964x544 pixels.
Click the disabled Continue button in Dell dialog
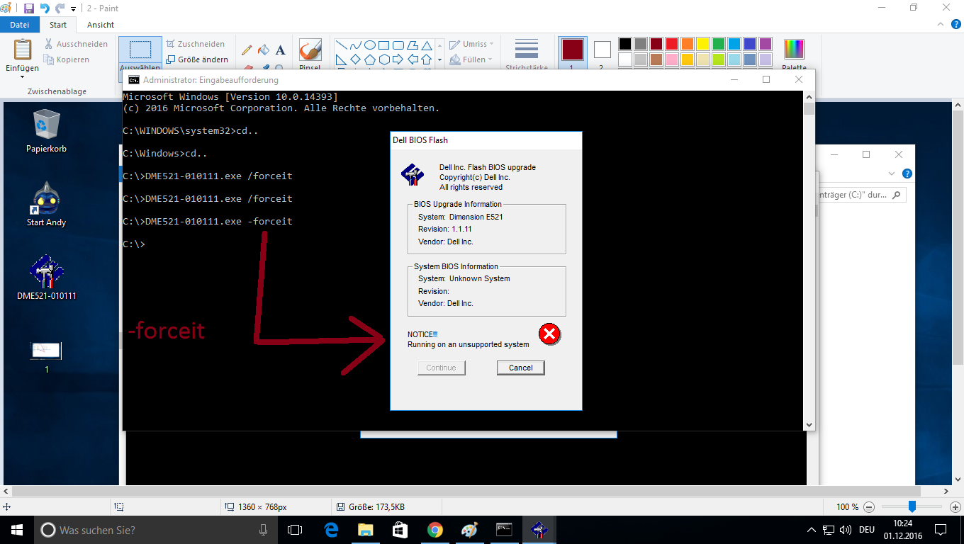pyautogui.click(x=441, y=368)
